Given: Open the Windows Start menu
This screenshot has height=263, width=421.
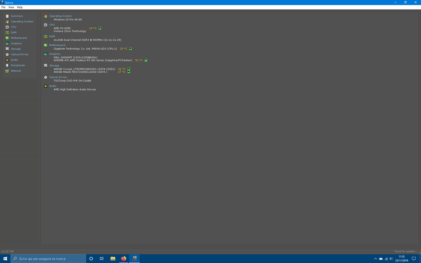Looking at the screenshot, I should click(5, 259).
